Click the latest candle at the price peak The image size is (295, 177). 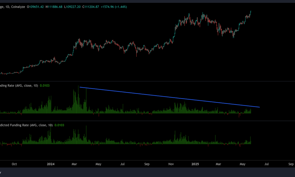pyautogui.click(x=251, y=12)
